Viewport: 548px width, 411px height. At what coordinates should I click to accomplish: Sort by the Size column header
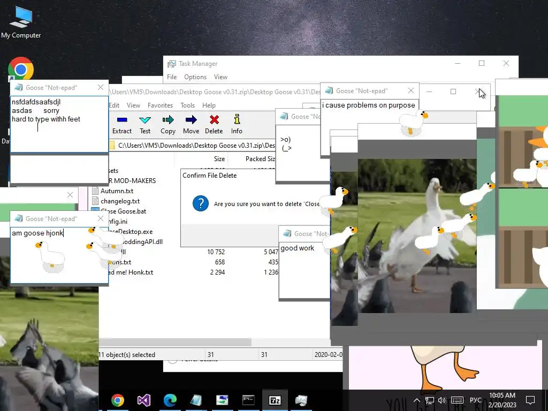(x=219, y=158)
